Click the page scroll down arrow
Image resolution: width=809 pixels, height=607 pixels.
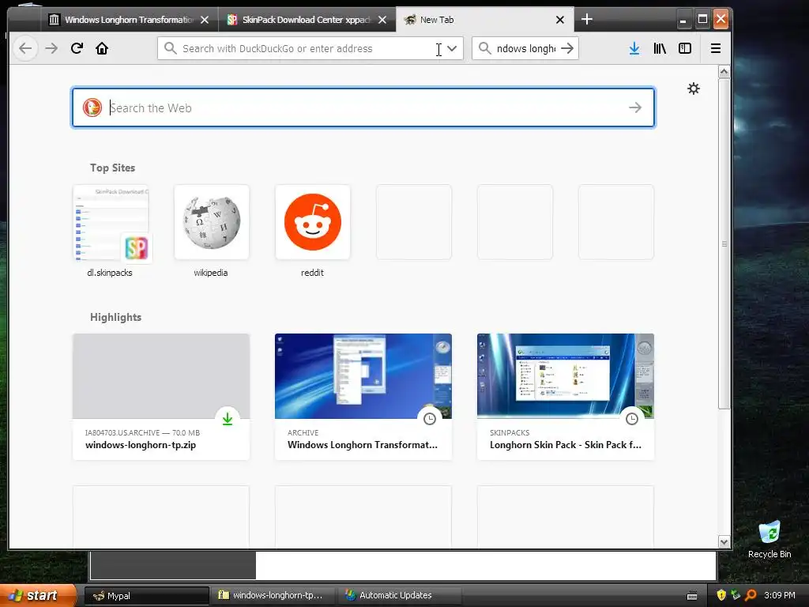tap(724, 542)
